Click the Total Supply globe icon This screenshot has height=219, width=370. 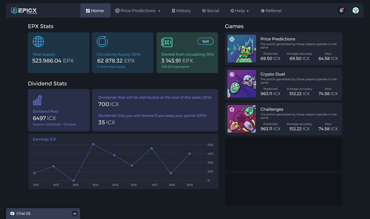point(38,41)
